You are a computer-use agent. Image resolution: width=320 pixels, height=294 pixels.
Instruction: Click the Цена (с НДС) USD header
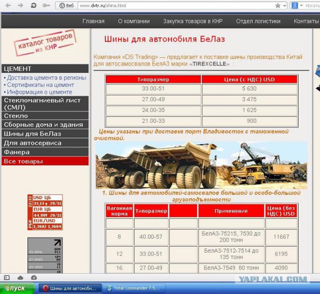[x=249, y=79]
